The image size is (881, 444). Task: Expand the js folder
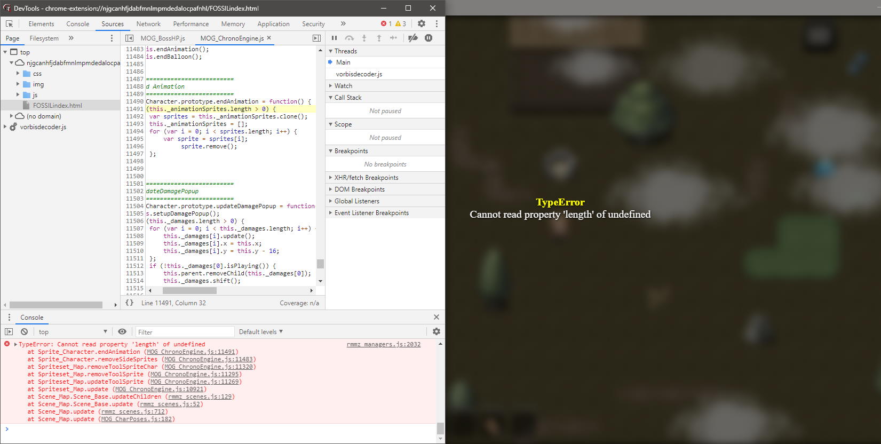18,94
